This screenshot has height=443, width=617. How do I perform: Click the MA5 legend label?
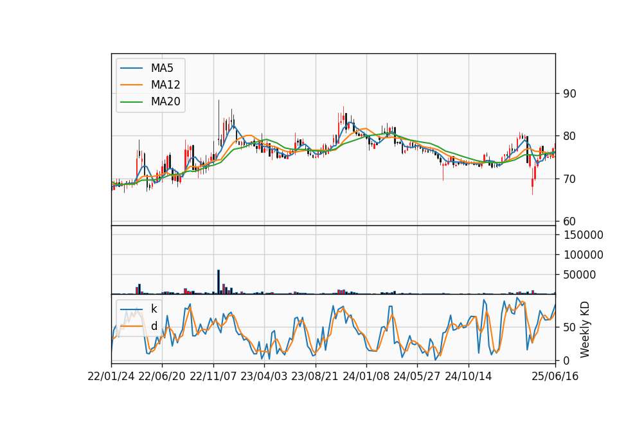pos(162,68)
